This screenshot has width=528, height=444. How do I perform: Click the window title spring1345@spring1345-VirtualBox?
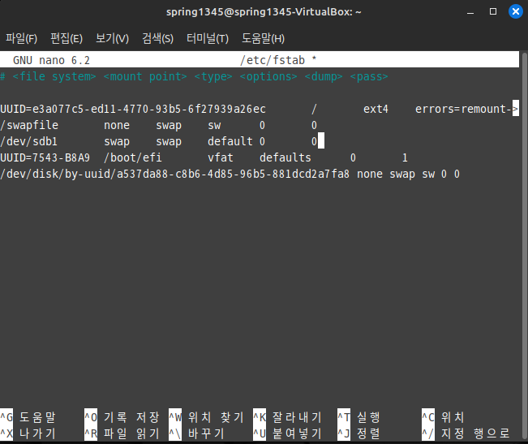[264, 12]
